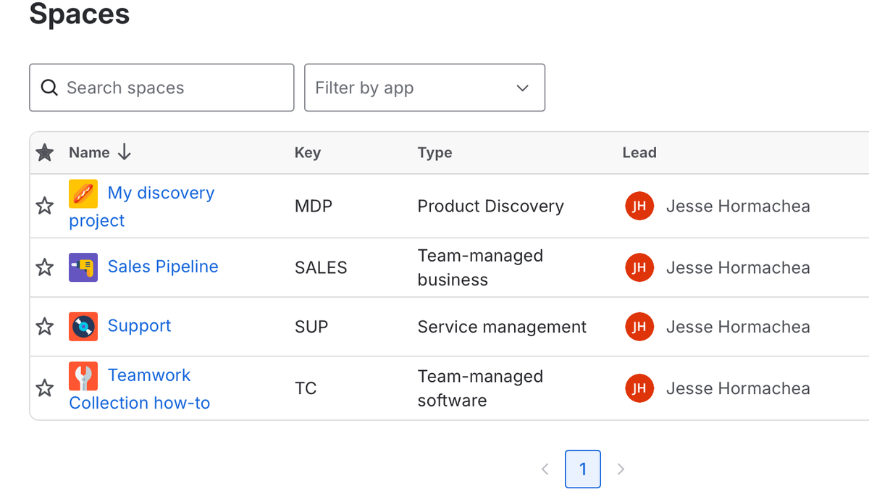Open Teamwork Collection how-to link
This screenshot has width=869, height=489.
[x=140, y=389]
